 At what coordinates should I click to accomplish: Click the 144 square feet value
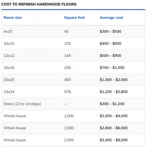click(x=68, y=56)
